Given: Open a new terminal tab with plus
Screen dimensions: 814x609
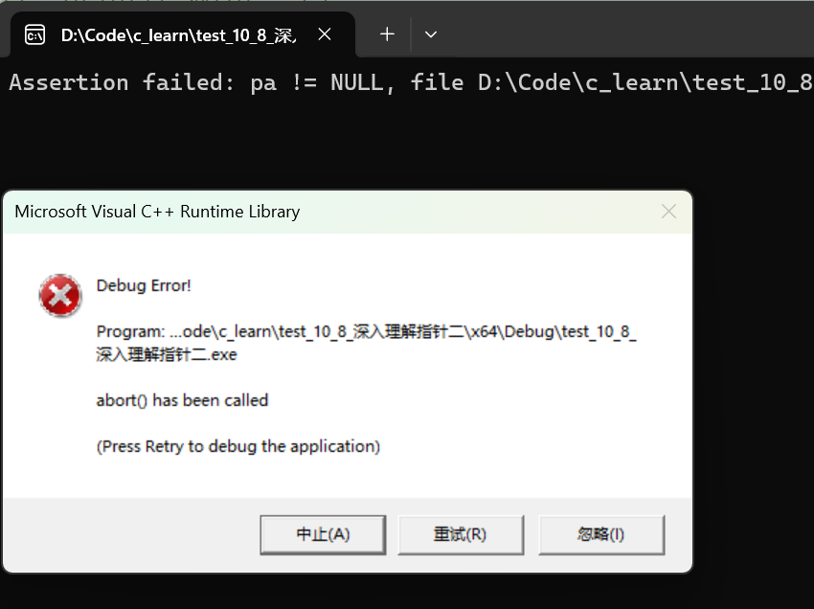Looking at the screenshot, I should click(387, 34).
